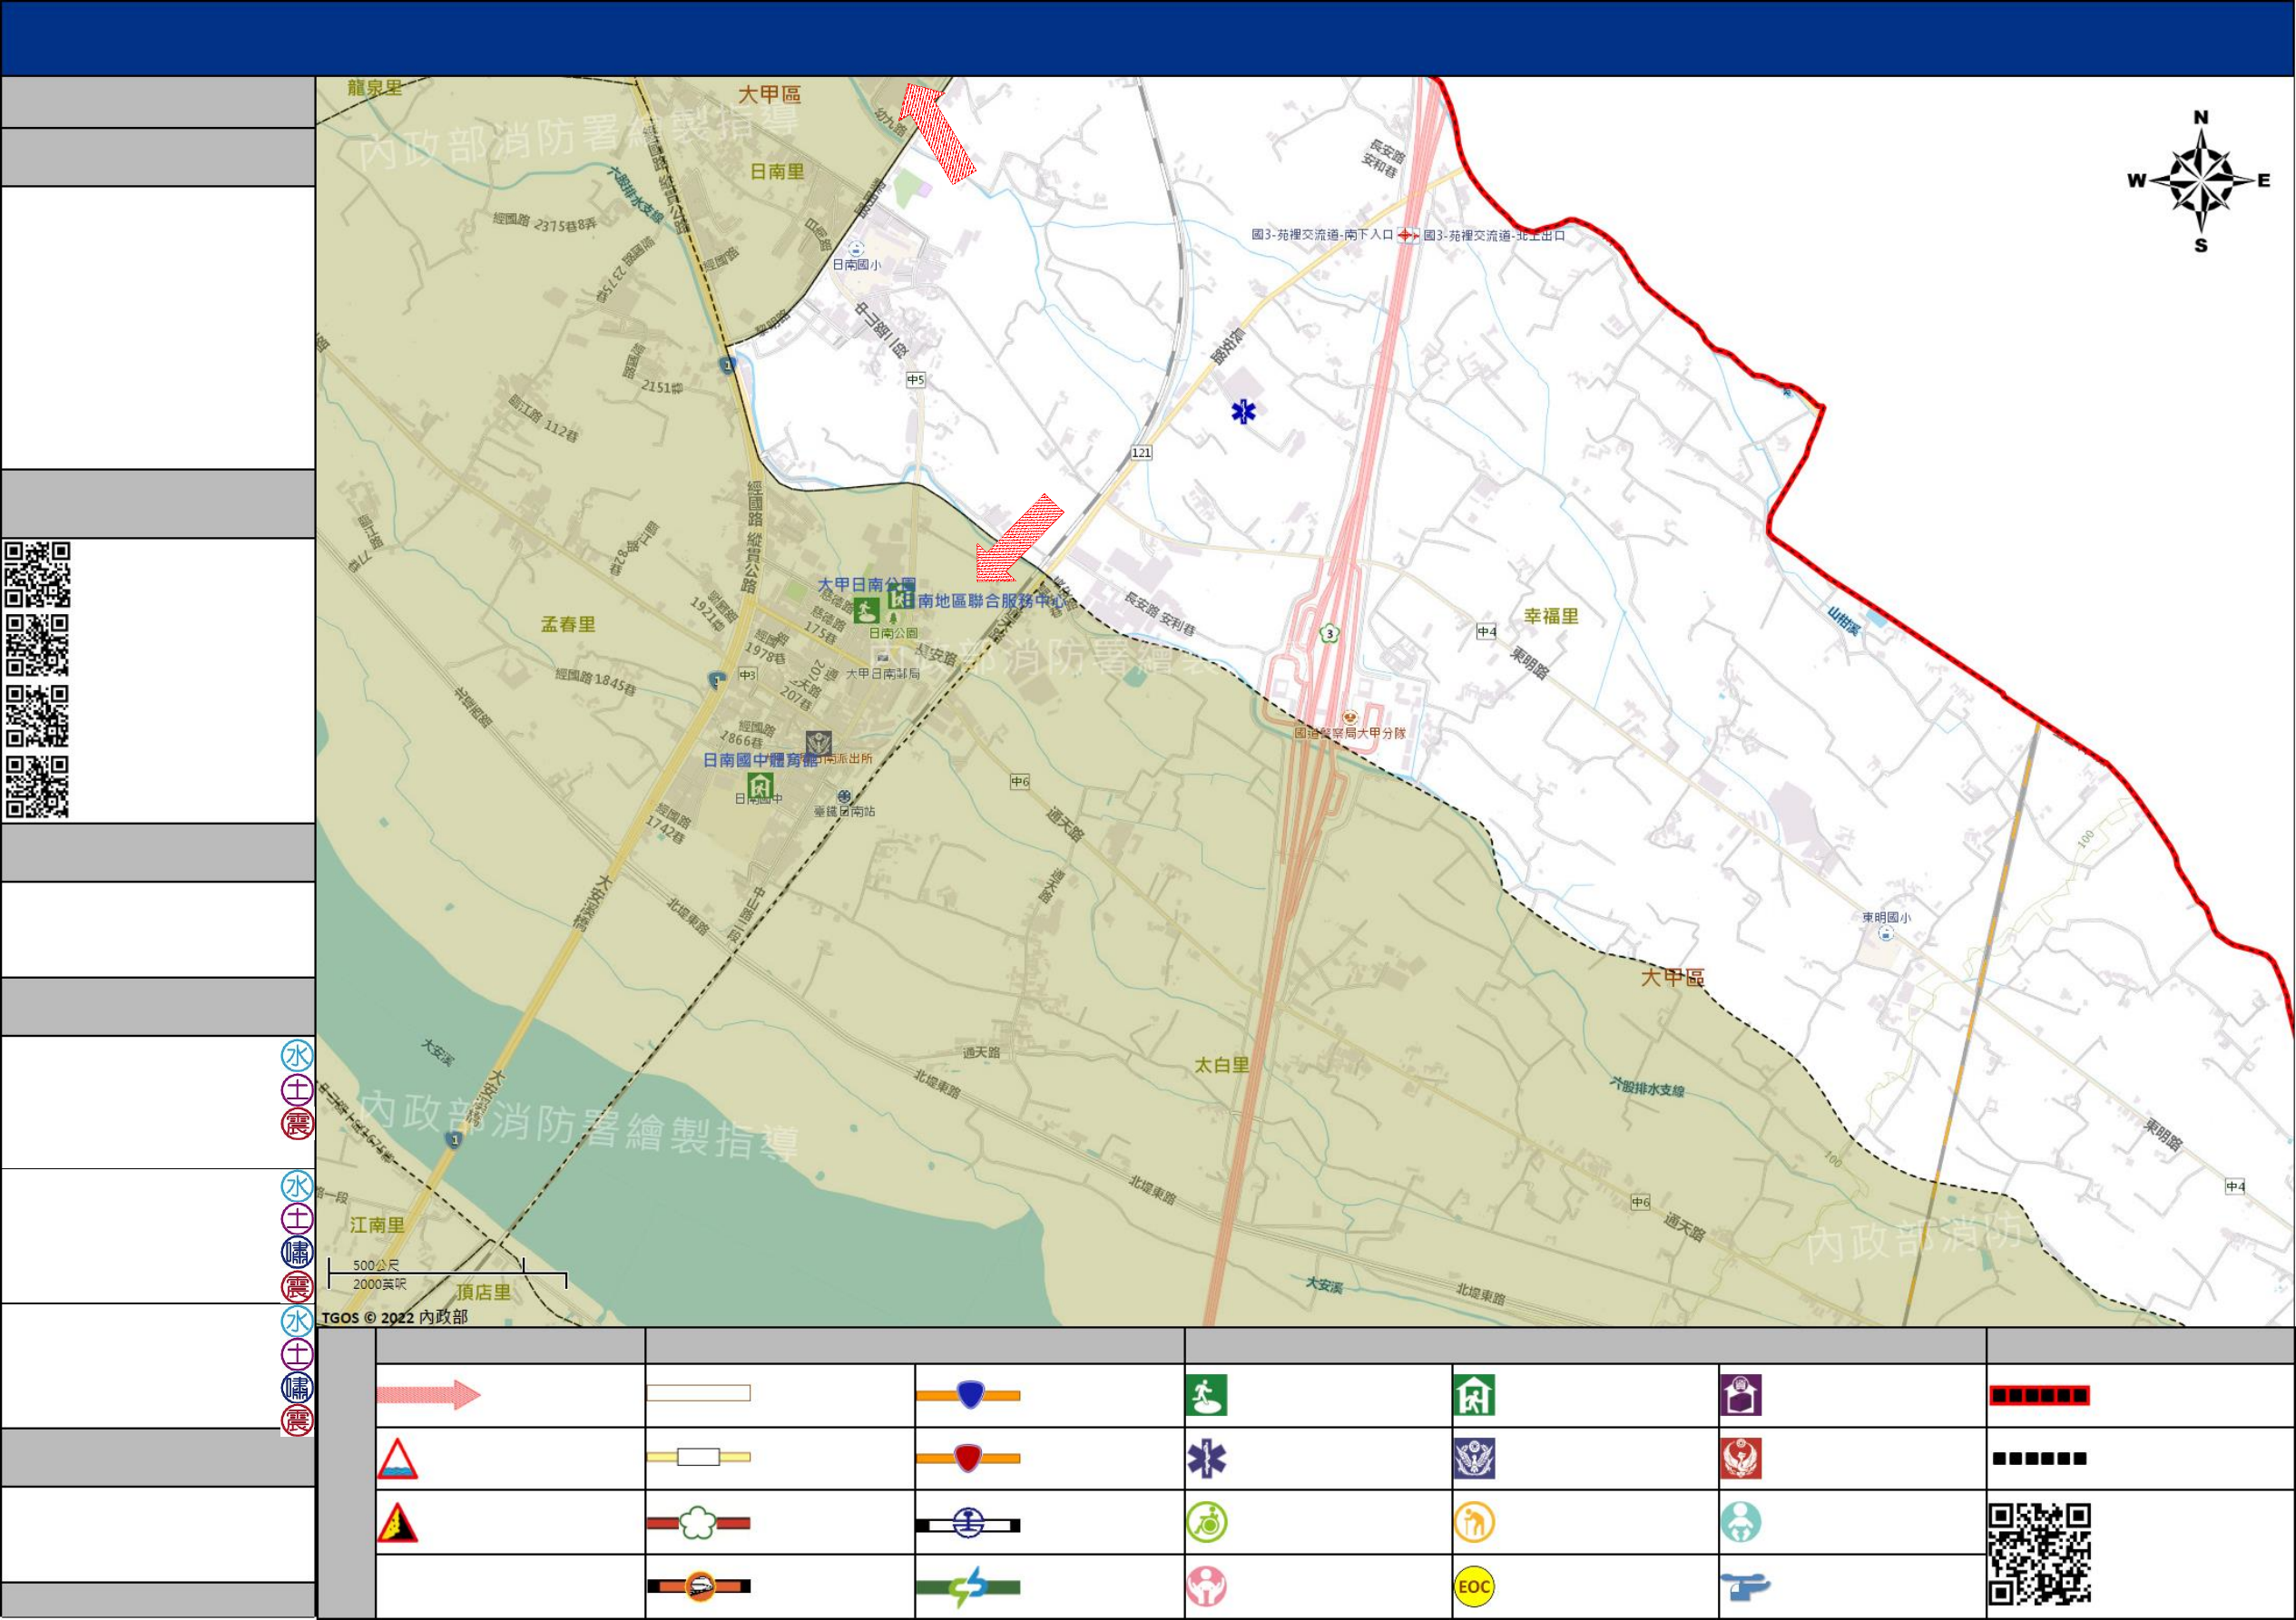Click the blue railway line symbol in legend
The image size is (2296, 1620).
[x=969, y=1524]
